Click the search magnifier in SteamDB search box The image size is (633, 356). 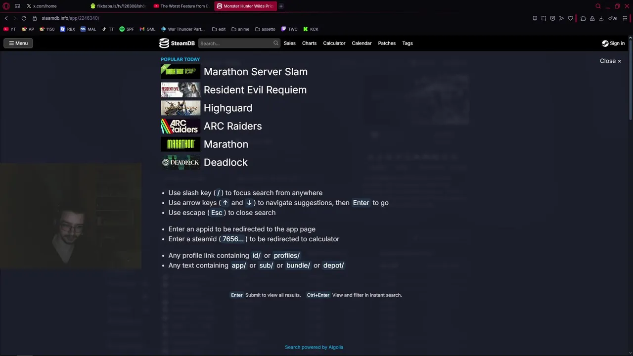coord(276,43)
